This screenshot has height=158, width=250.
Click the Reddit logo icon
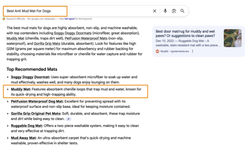point(157,51)
